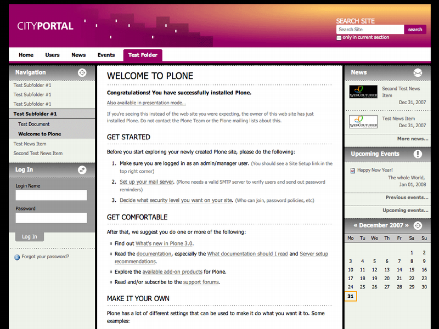439x329 pixels.
Task: Click the News portlet envelope icon
Action: pos(418,72)
